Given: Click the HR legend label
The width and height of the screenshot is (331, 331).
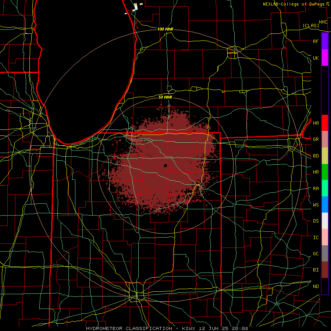Looking at the screenshot, I should 316,172.
